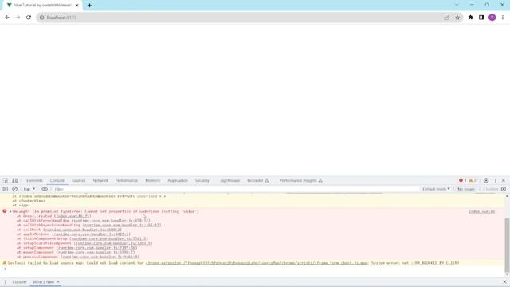
Task: Switch to the Memory tab
Action: (x=152, y=181)
